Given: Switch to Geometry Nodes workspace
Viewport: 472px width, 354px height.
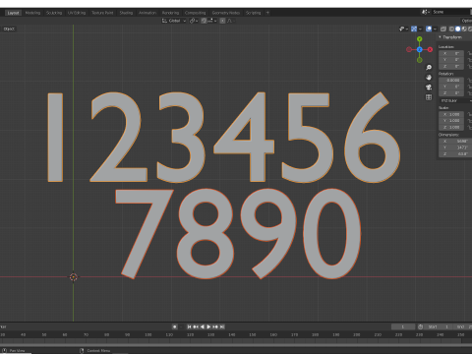Looking at the screenshot, I should (x=226, y=13).
